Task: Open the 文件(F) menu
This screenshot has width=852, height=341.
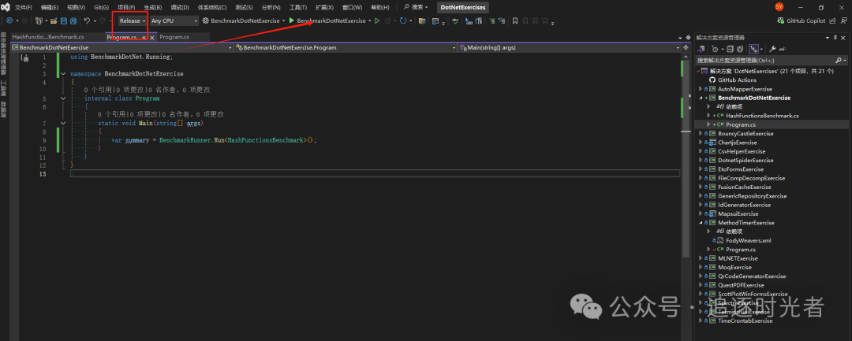Action: 24,8
